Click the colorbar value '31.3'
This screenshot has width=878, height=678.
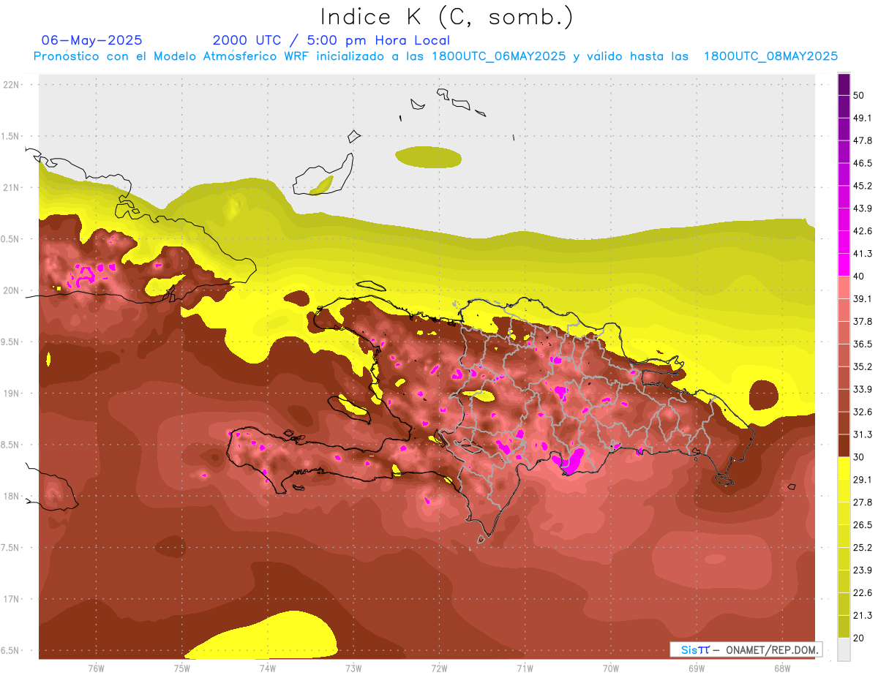[862, 434]
